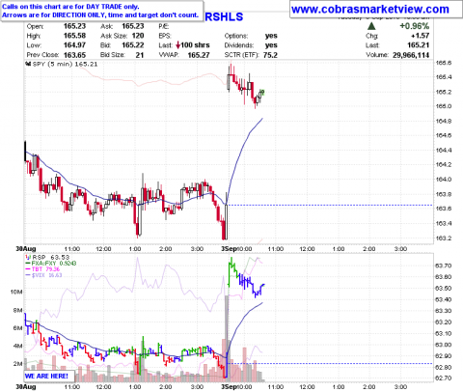Click the 30Aug date label under lower chart
This screenshot has height=392, width=463.
pyautogui.click(x=26, y=386)
